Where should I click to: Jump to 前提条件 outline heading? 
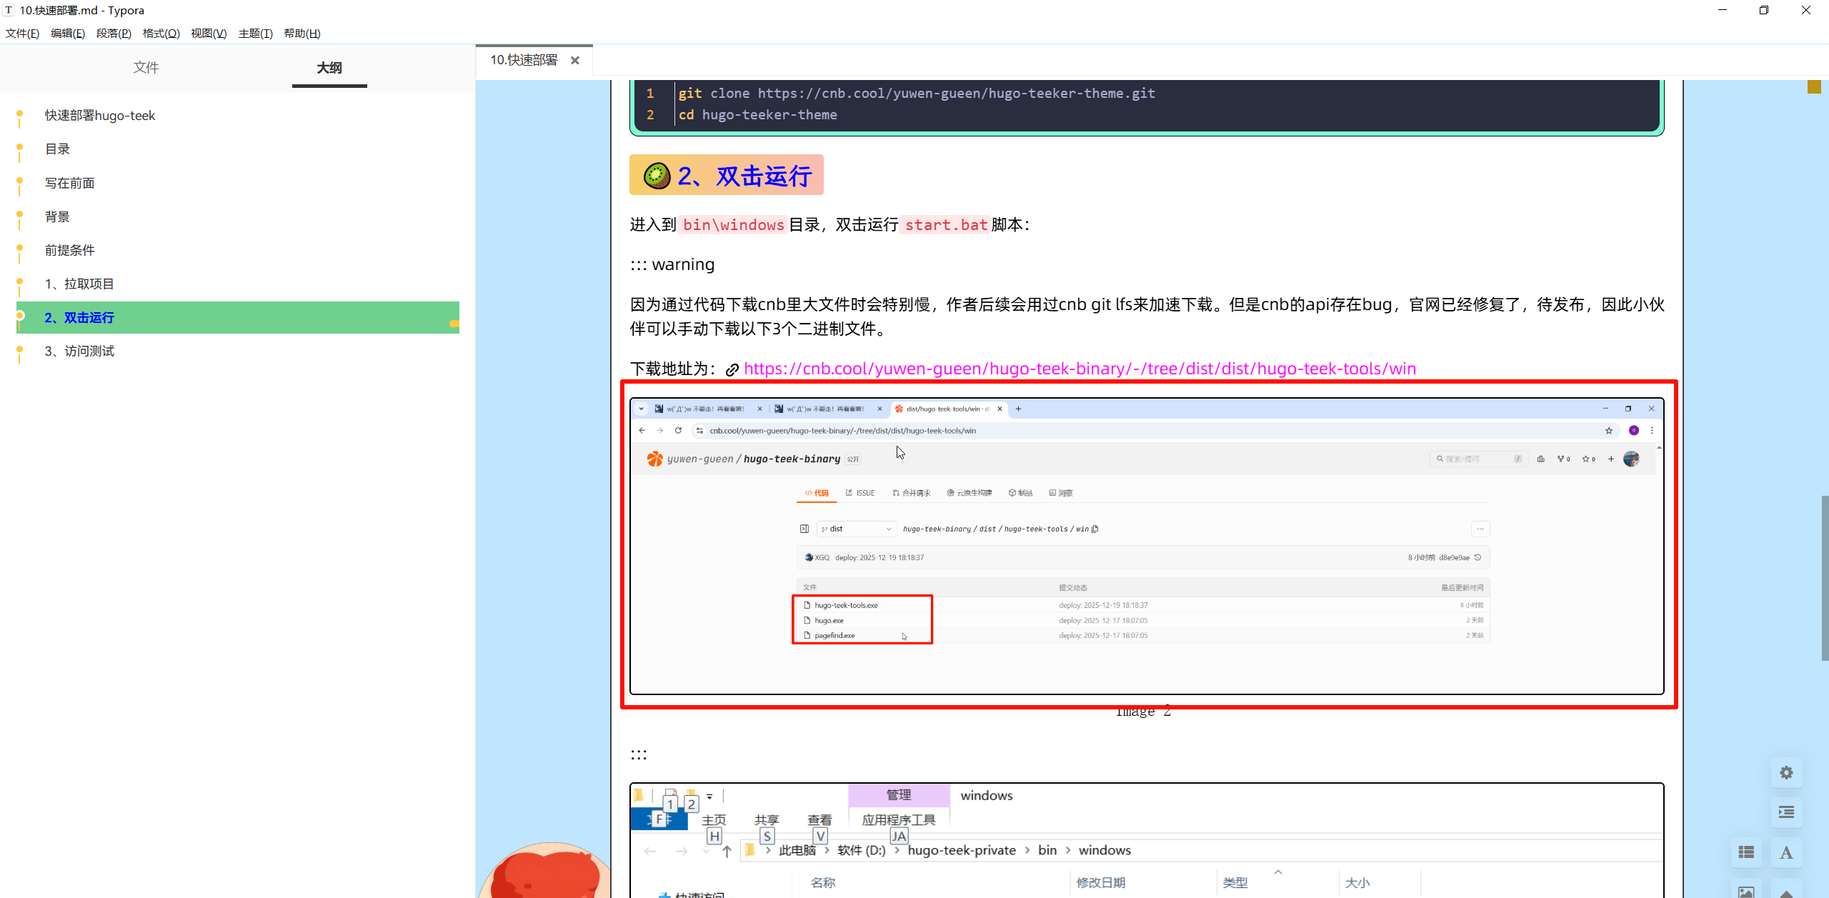point(70,251)
